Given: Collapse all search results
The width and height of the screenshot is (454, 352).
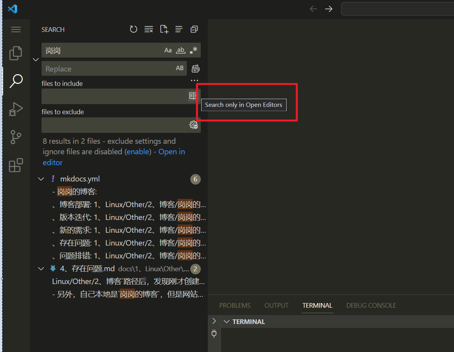Looking at the screenshot, I should pos(194,29).
